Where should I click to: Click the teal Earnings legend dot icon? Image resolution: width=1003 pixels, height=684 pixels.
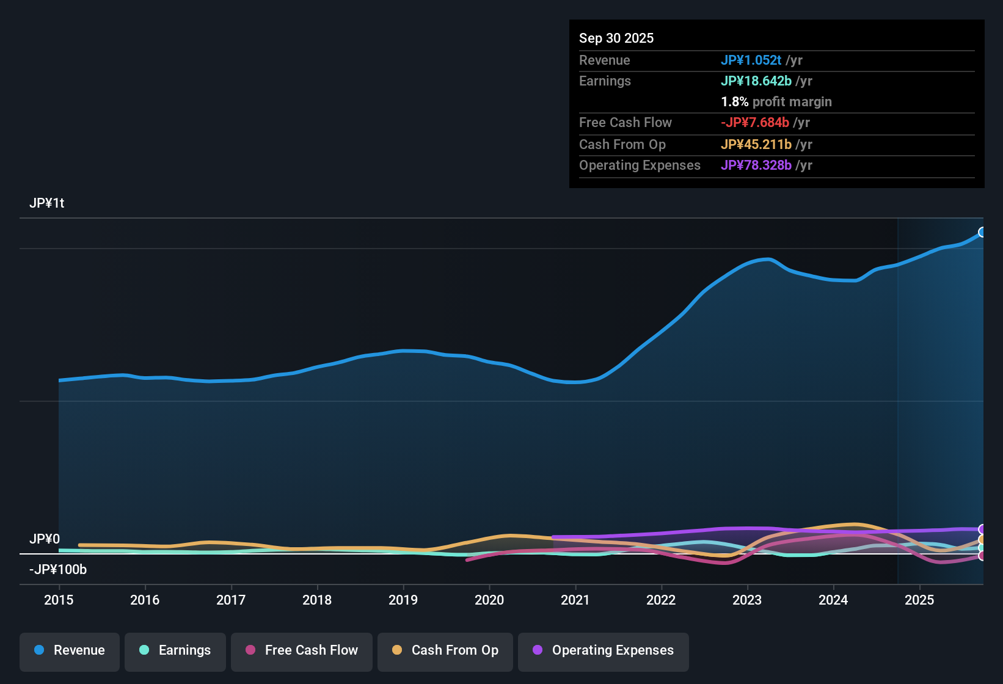pos(144,650)
